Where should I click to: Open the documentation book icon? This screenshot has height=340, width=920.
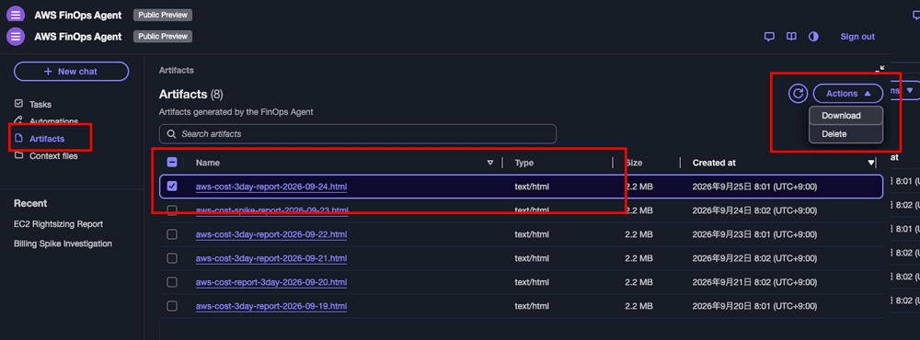pos(791,37)
